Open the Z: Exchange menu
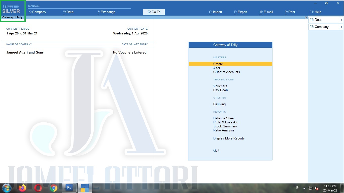344x193 pixels. (106, 12)
